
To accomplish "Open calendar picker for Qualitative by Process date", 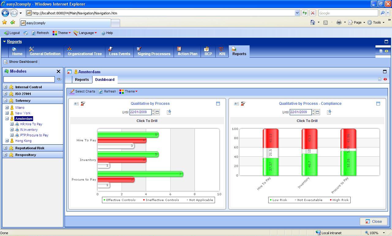I will [x=157, y=112].
